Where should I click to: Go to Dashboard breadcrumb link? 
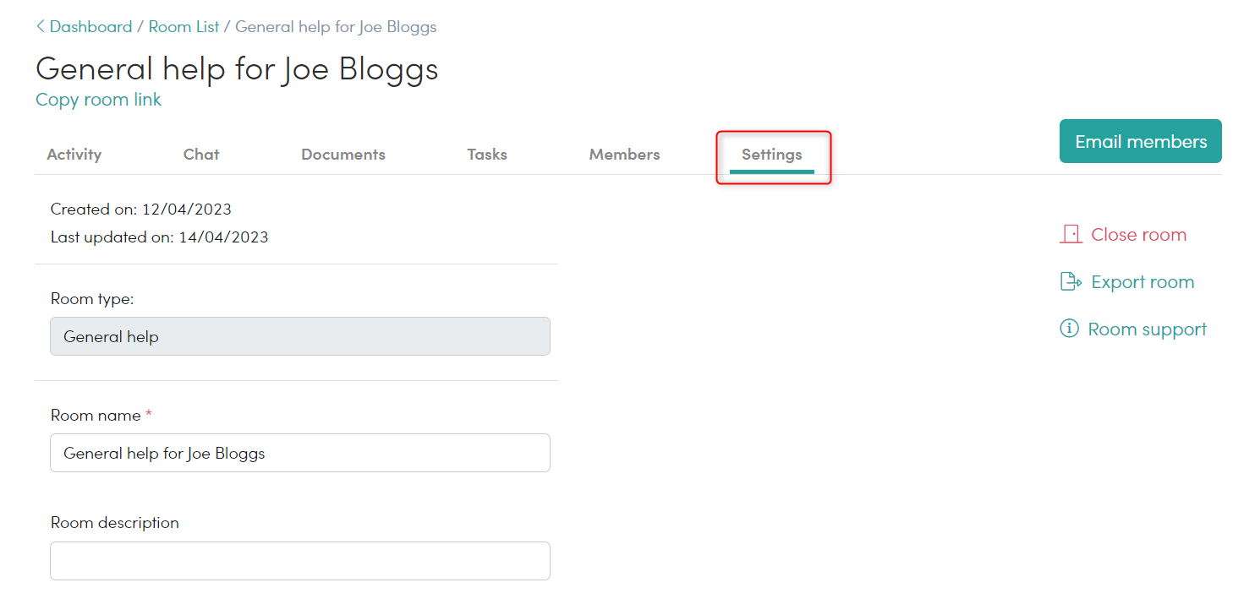[90, 27]
